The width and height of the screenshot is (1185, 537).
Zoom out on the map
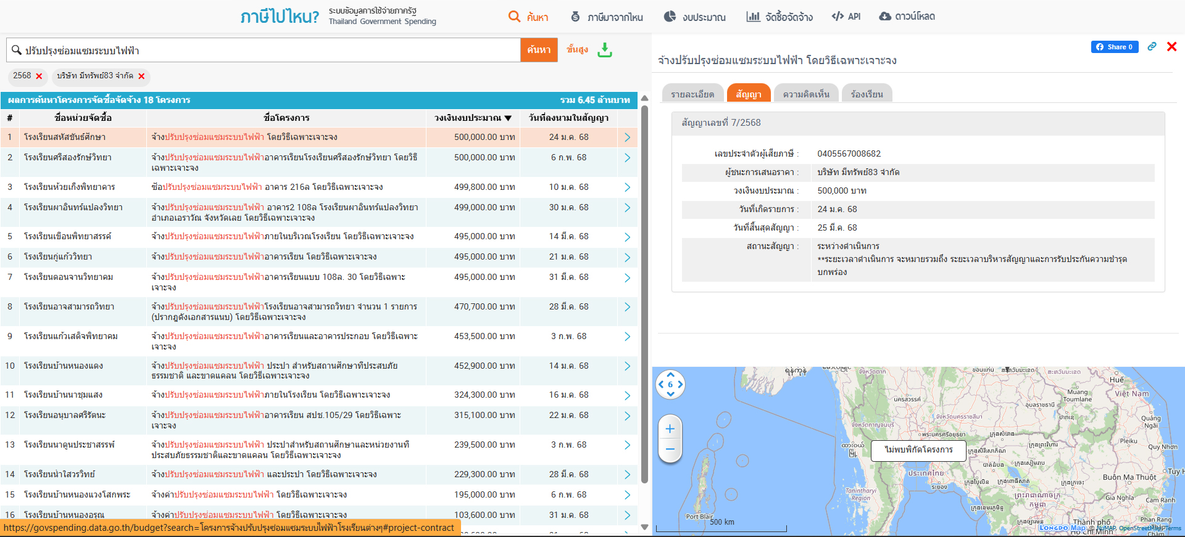(x=670, y=449)
